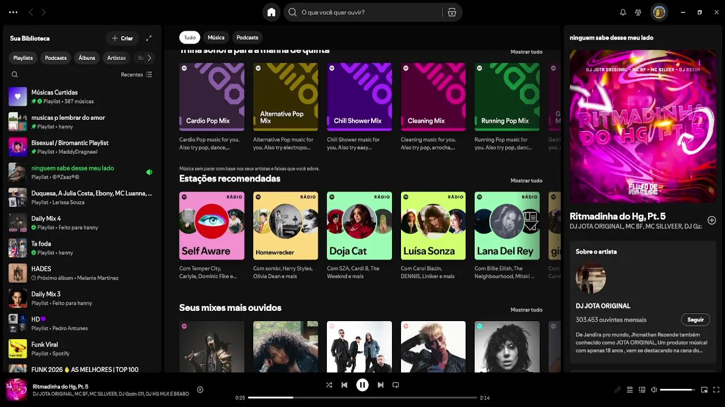Search within Sua Biblioteca
The height and width of the screenshot is (407, 725).
pos(15,75)
